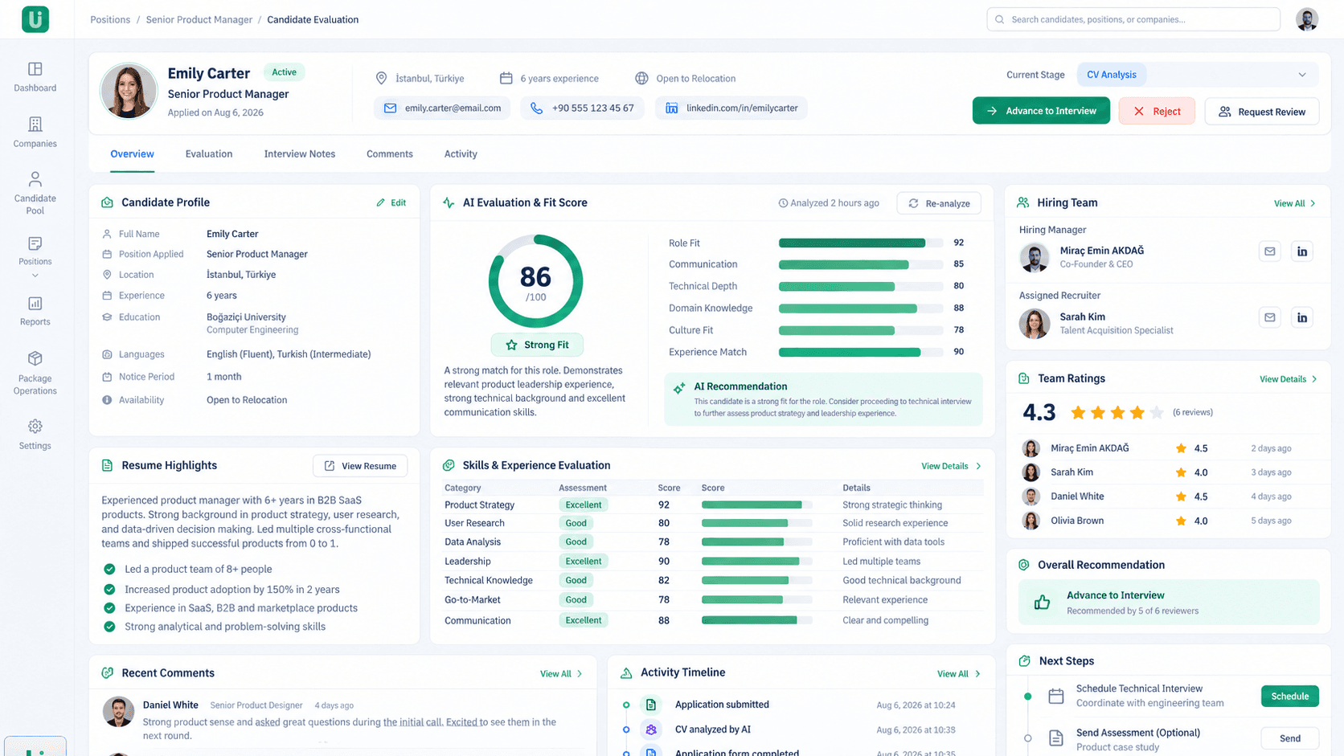
Task: Click Daniel White's rating row
Action: click(1167, 497)
